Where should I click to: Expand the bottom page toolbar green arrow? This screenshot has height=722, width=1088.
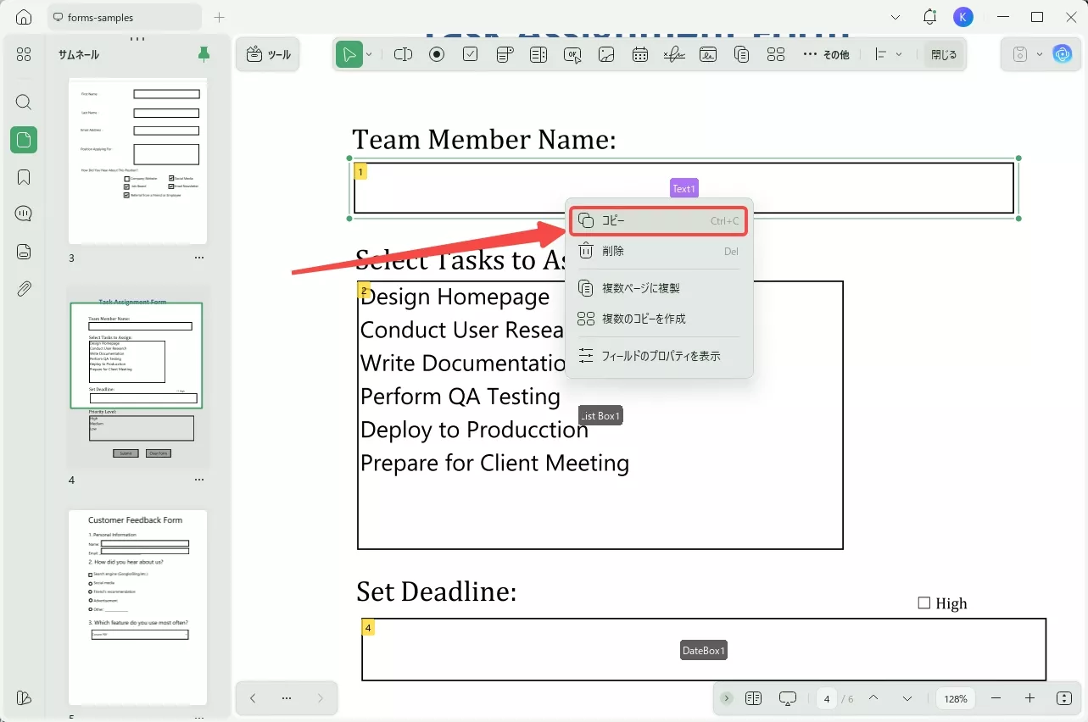[727, 698]
